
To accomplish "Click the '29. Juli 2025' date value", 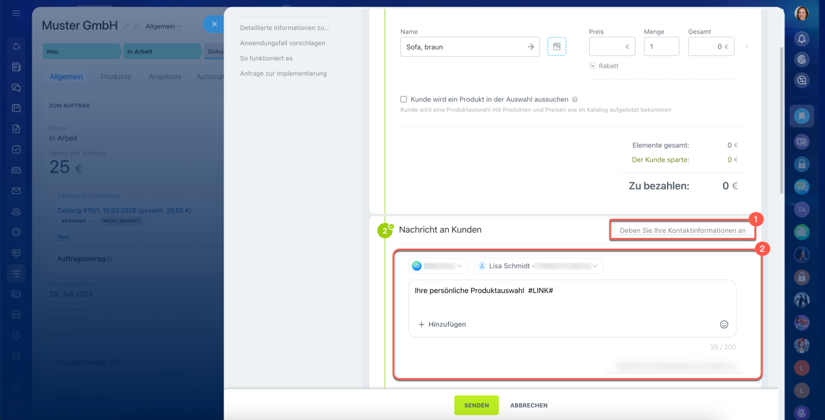I will tap(71, 294).
